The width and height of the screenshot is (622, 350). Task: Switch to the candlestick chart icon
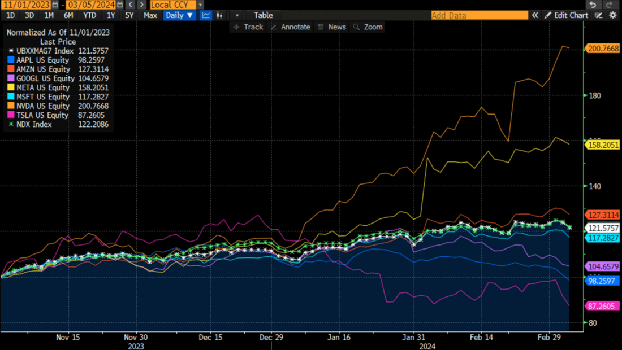pyautogui.click(x=219, y=15)
